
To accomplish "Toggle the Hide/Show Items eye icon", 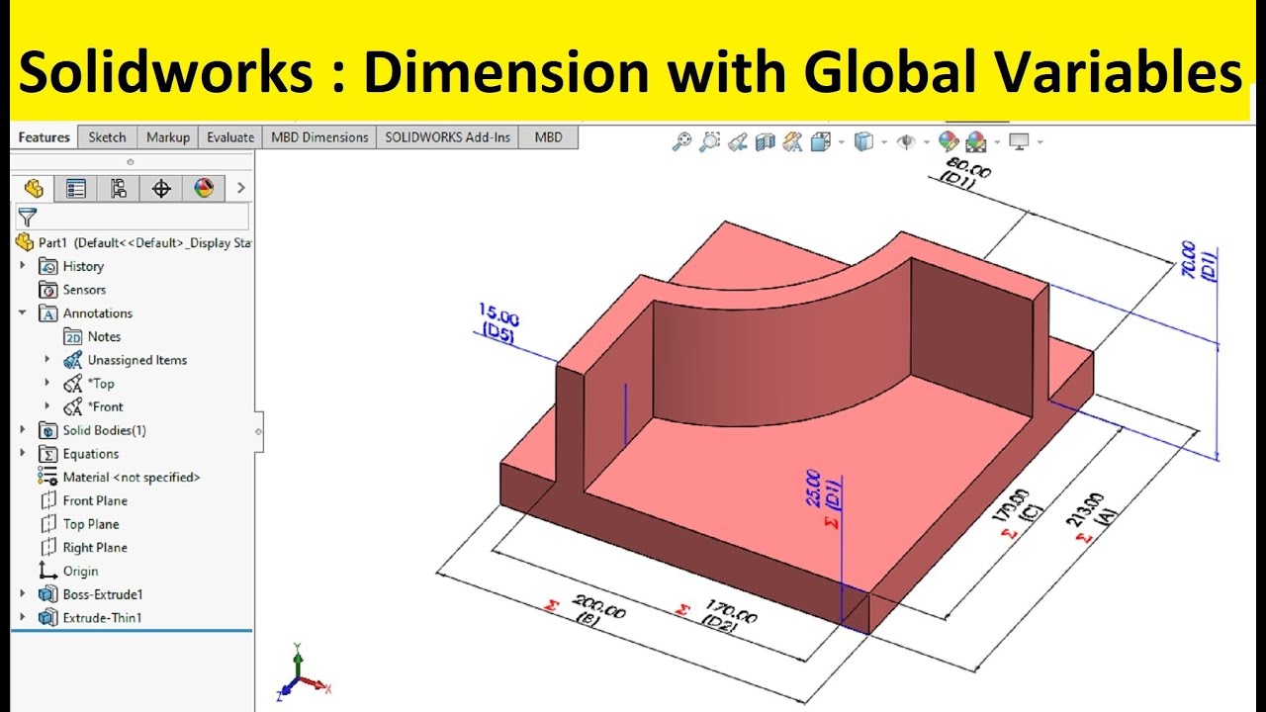I will (906, 141).
